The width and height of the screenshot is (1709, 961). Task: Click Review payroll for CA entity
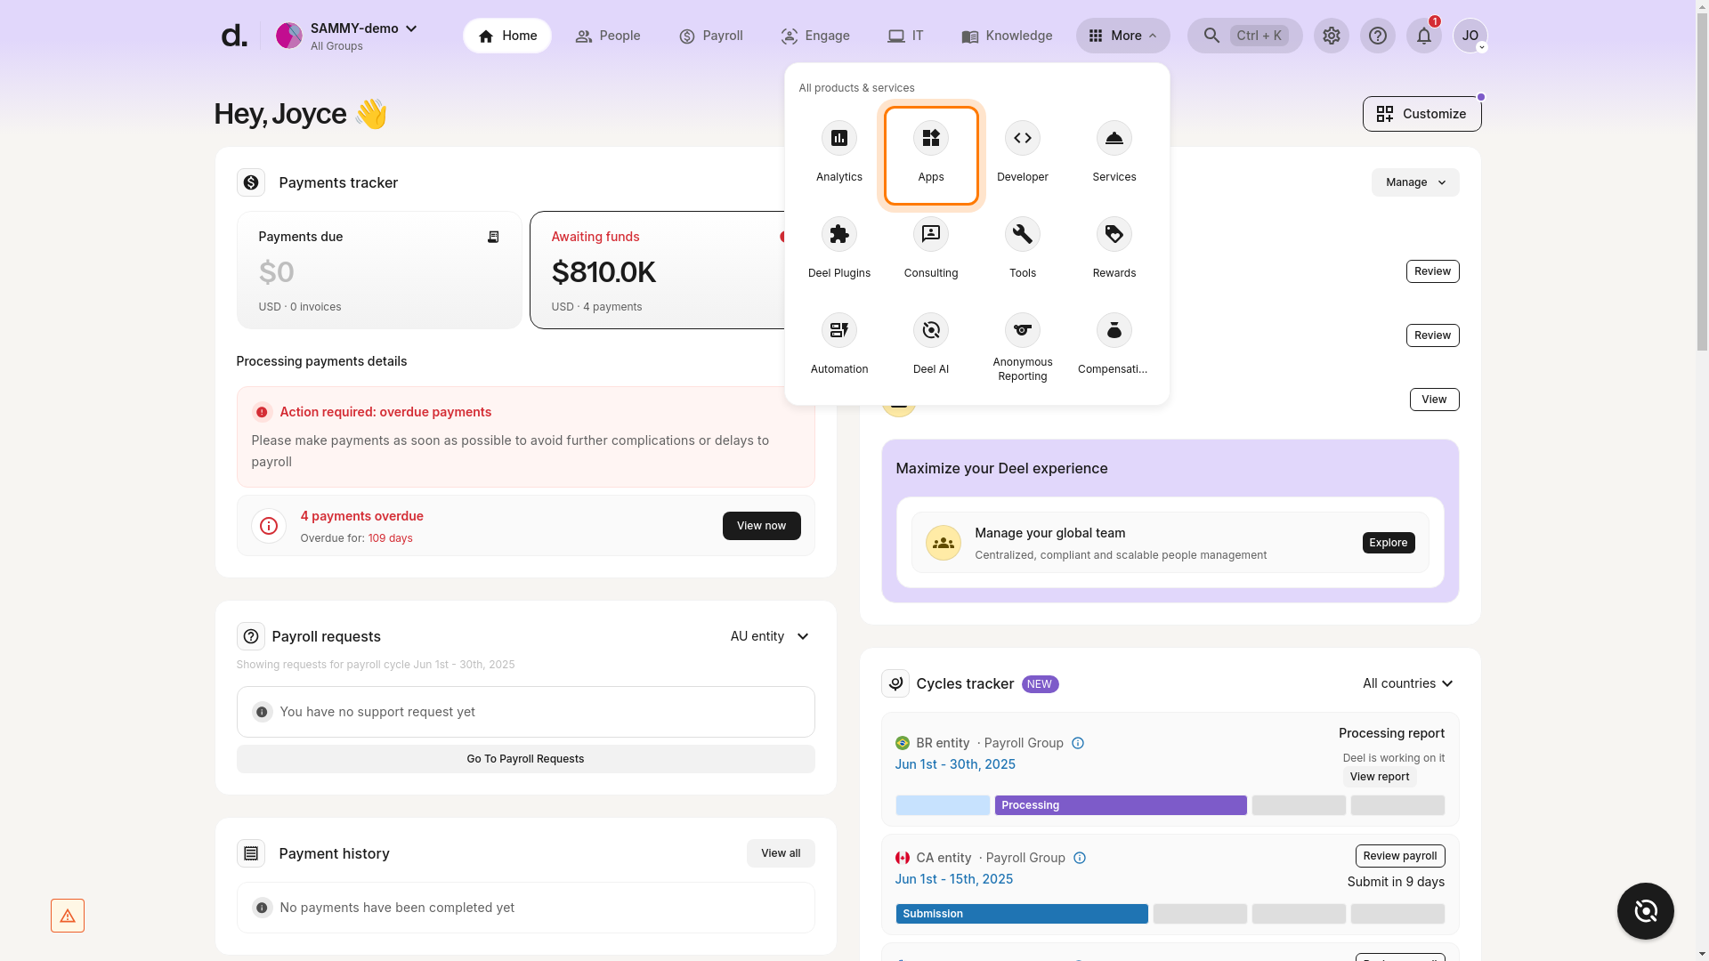click(x=1399, y=856)
